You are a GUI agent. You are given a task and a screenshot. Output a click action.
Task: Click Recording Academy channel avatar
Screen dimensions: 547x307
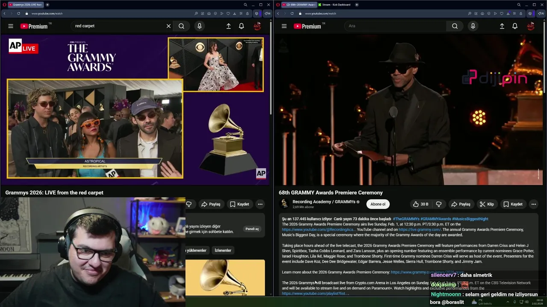[x=284, y=204]
